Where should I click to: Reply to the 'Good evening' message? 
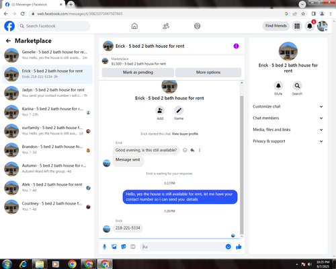(x=192, y=150)
